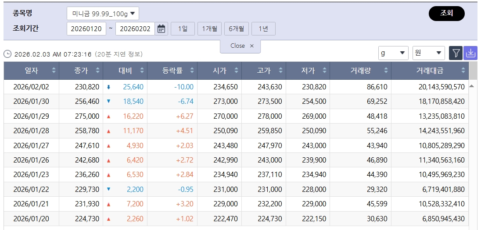481x230 pixels.
Task: Click the trade amount 6,850,945,430
Action: 444,219
